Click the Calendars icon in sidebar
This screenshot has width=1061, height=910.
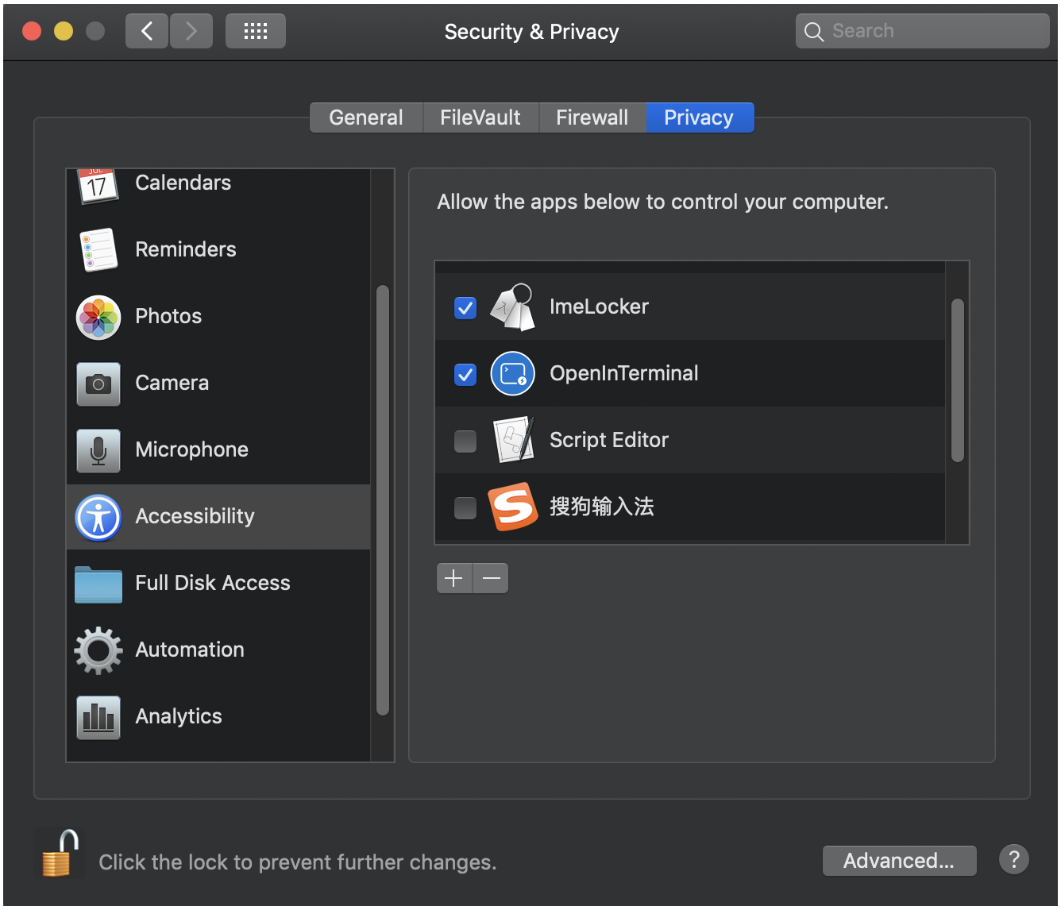pyautogui.click(x=98, y=186)
